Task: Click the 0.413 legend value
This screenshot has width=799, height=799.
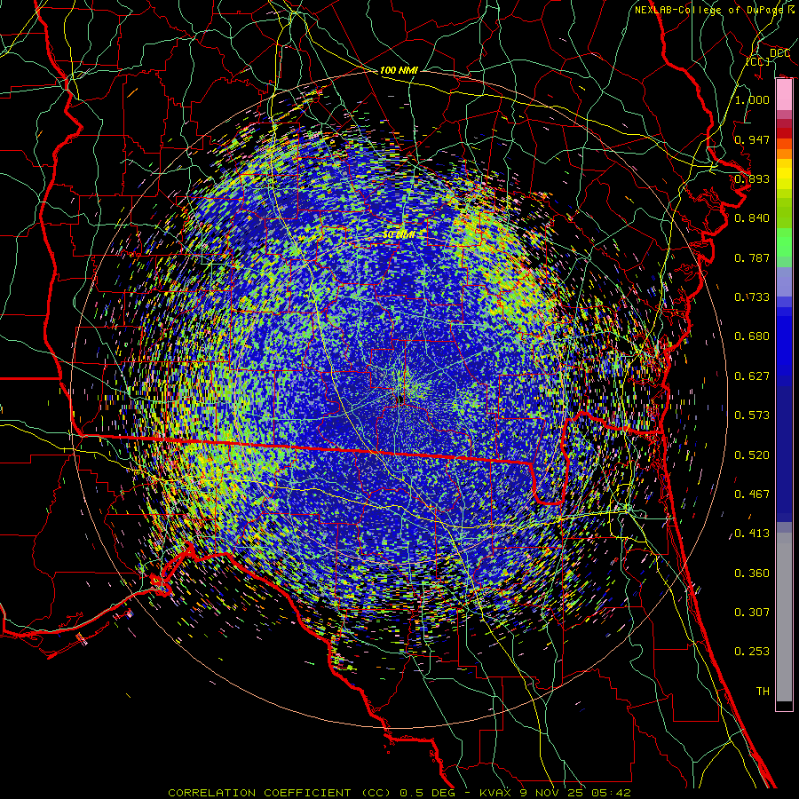Action: (752, 534)
